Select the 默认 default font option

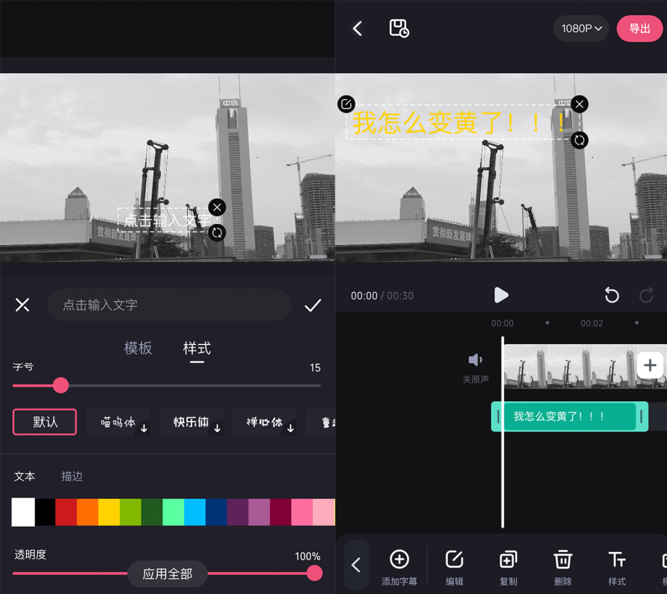click(44, 422)
